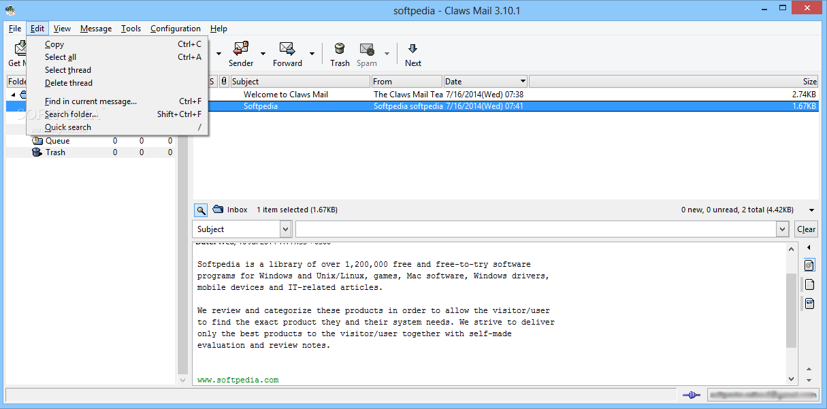Open the Help menu
The height and width of the screenshot is (409, 827).
click(218, 29)
